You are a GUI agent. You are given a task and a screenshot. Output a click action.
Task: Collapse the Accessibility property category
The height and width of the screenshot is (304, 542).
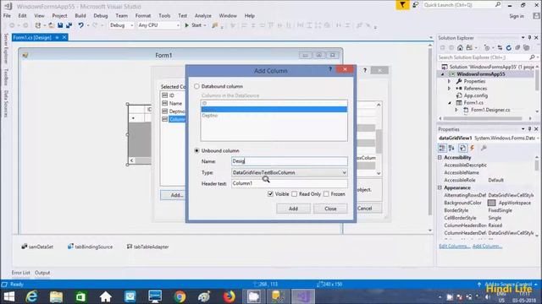440,157
